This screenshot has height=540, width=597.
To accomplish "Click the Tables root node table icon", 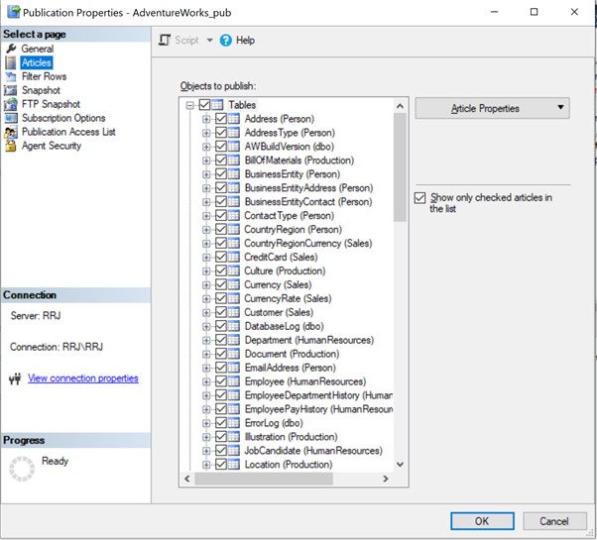I will [x=217, y=105].
